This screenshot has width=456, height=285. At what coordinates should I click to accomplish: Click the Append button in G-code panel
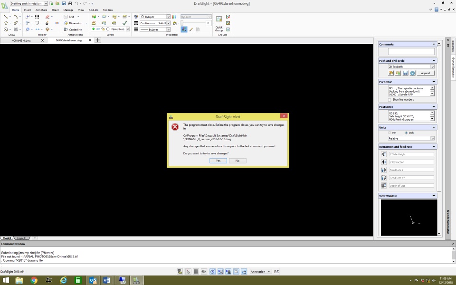click(426, 73)
